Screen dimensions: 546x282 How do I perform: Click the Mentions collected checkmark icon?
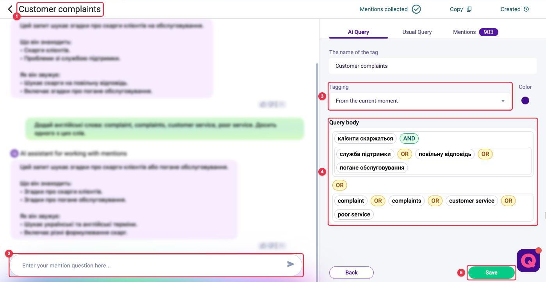click(x=416, y=9)
